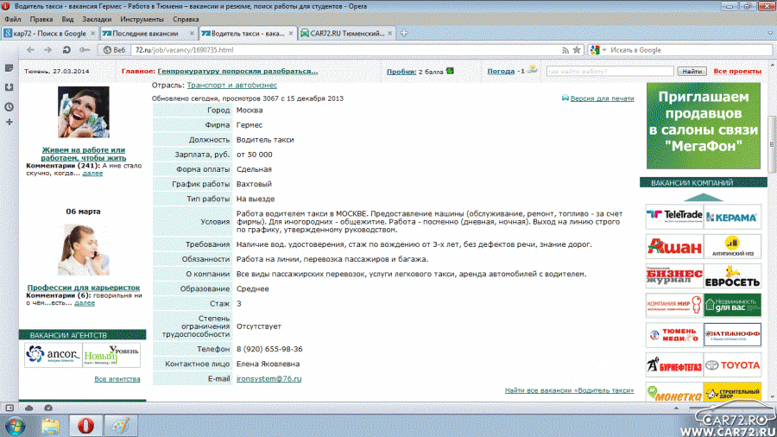This screenshot has width=777, height=437.
Task: Click the Opera Turbo icon in status bar
Action: pos(48,408)
